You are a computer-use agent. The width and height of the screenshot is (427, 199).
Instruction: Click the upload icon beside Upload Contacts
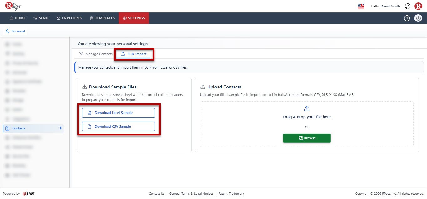tap(203, 87)
